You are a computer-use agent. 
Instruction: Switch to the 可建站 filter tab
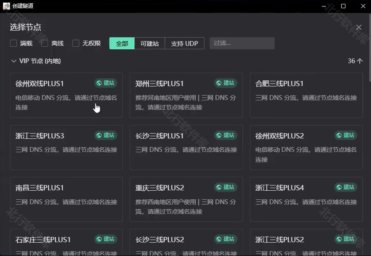click(150, 43)
